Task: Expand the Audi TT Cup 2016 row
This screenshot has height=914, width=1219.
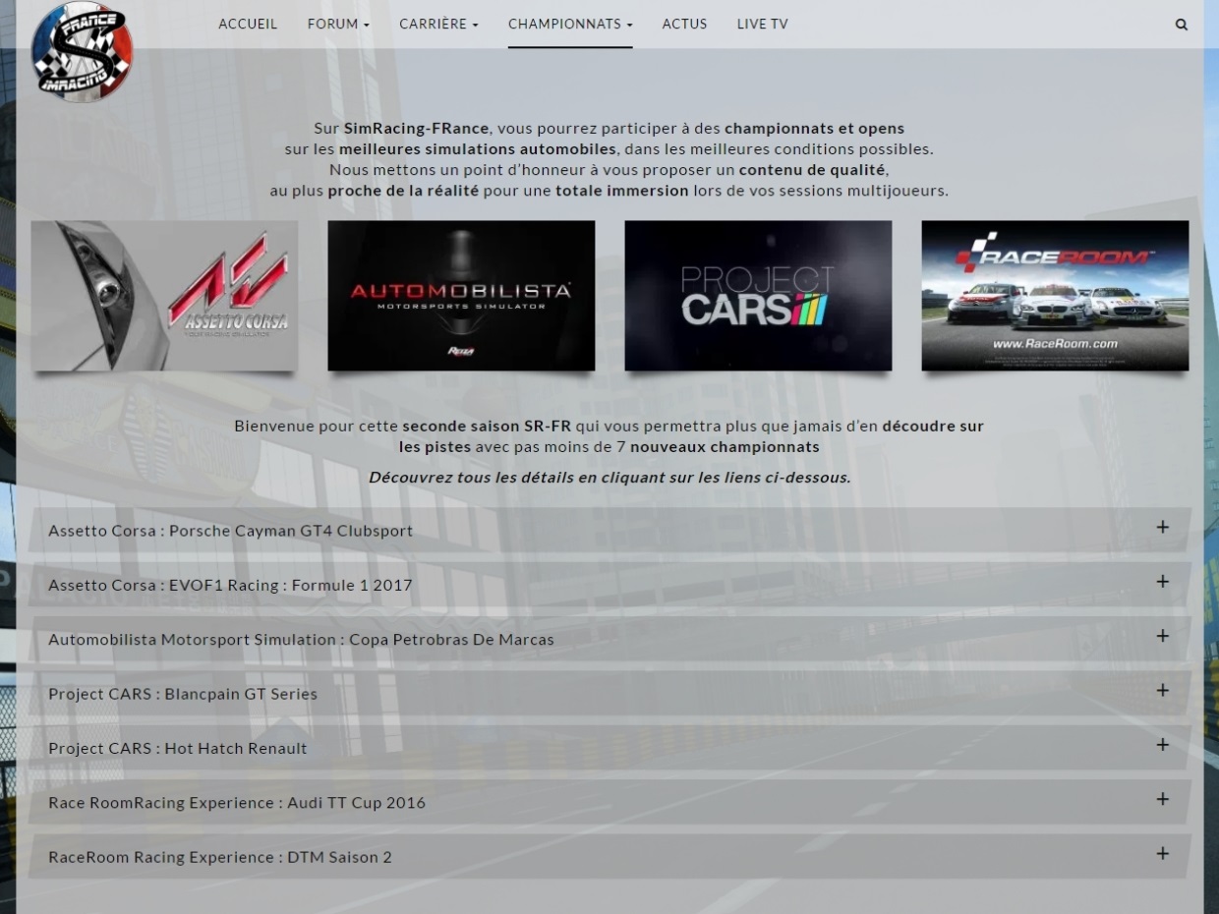Action: [609, 802]
